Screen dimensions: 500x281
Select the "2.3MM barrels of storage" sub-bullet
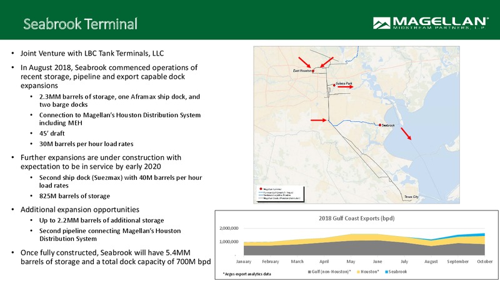point(119,101)
